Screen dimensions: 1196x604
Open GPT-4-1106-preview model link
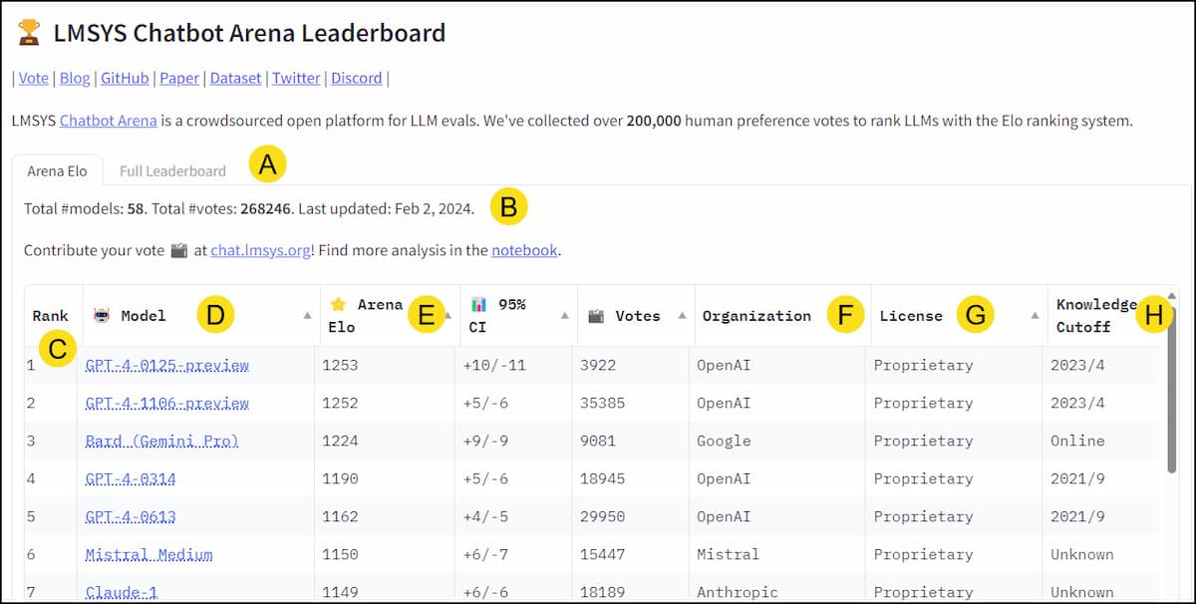pos(167,403)
